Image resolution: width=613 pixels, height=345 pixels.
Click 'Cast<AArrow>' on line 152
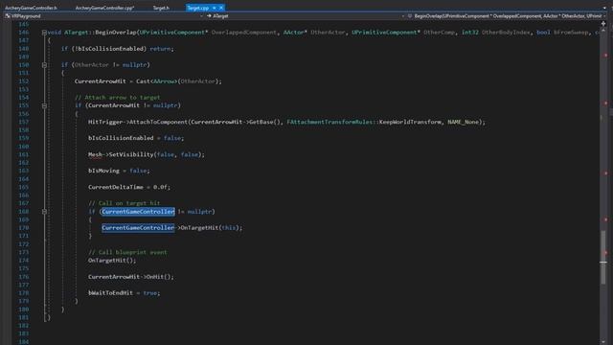[x=157, y=81]
